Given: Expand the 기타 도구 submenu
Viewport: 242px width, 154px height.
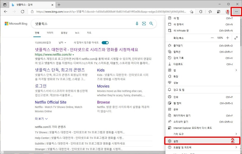Looking at the screenshot, I should pyautogui.click(x=203, y=134).
